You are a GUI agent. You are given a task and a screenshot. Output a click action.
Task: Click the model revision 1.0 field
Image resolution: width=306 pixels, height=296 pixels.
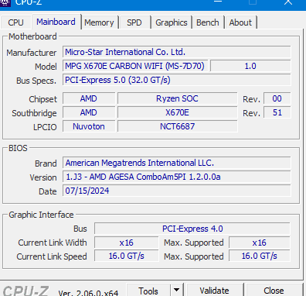pyautogui.click(x=250, y=66)
